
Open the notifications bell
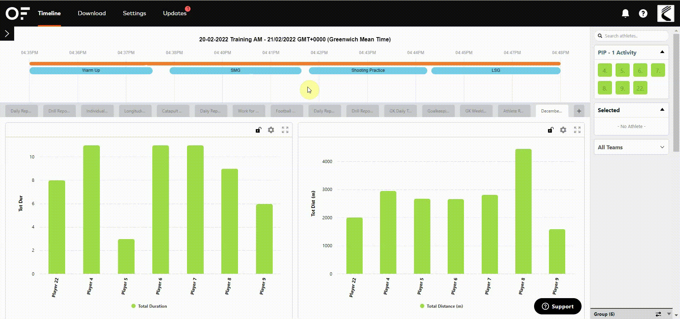click(x=625, y=13)
